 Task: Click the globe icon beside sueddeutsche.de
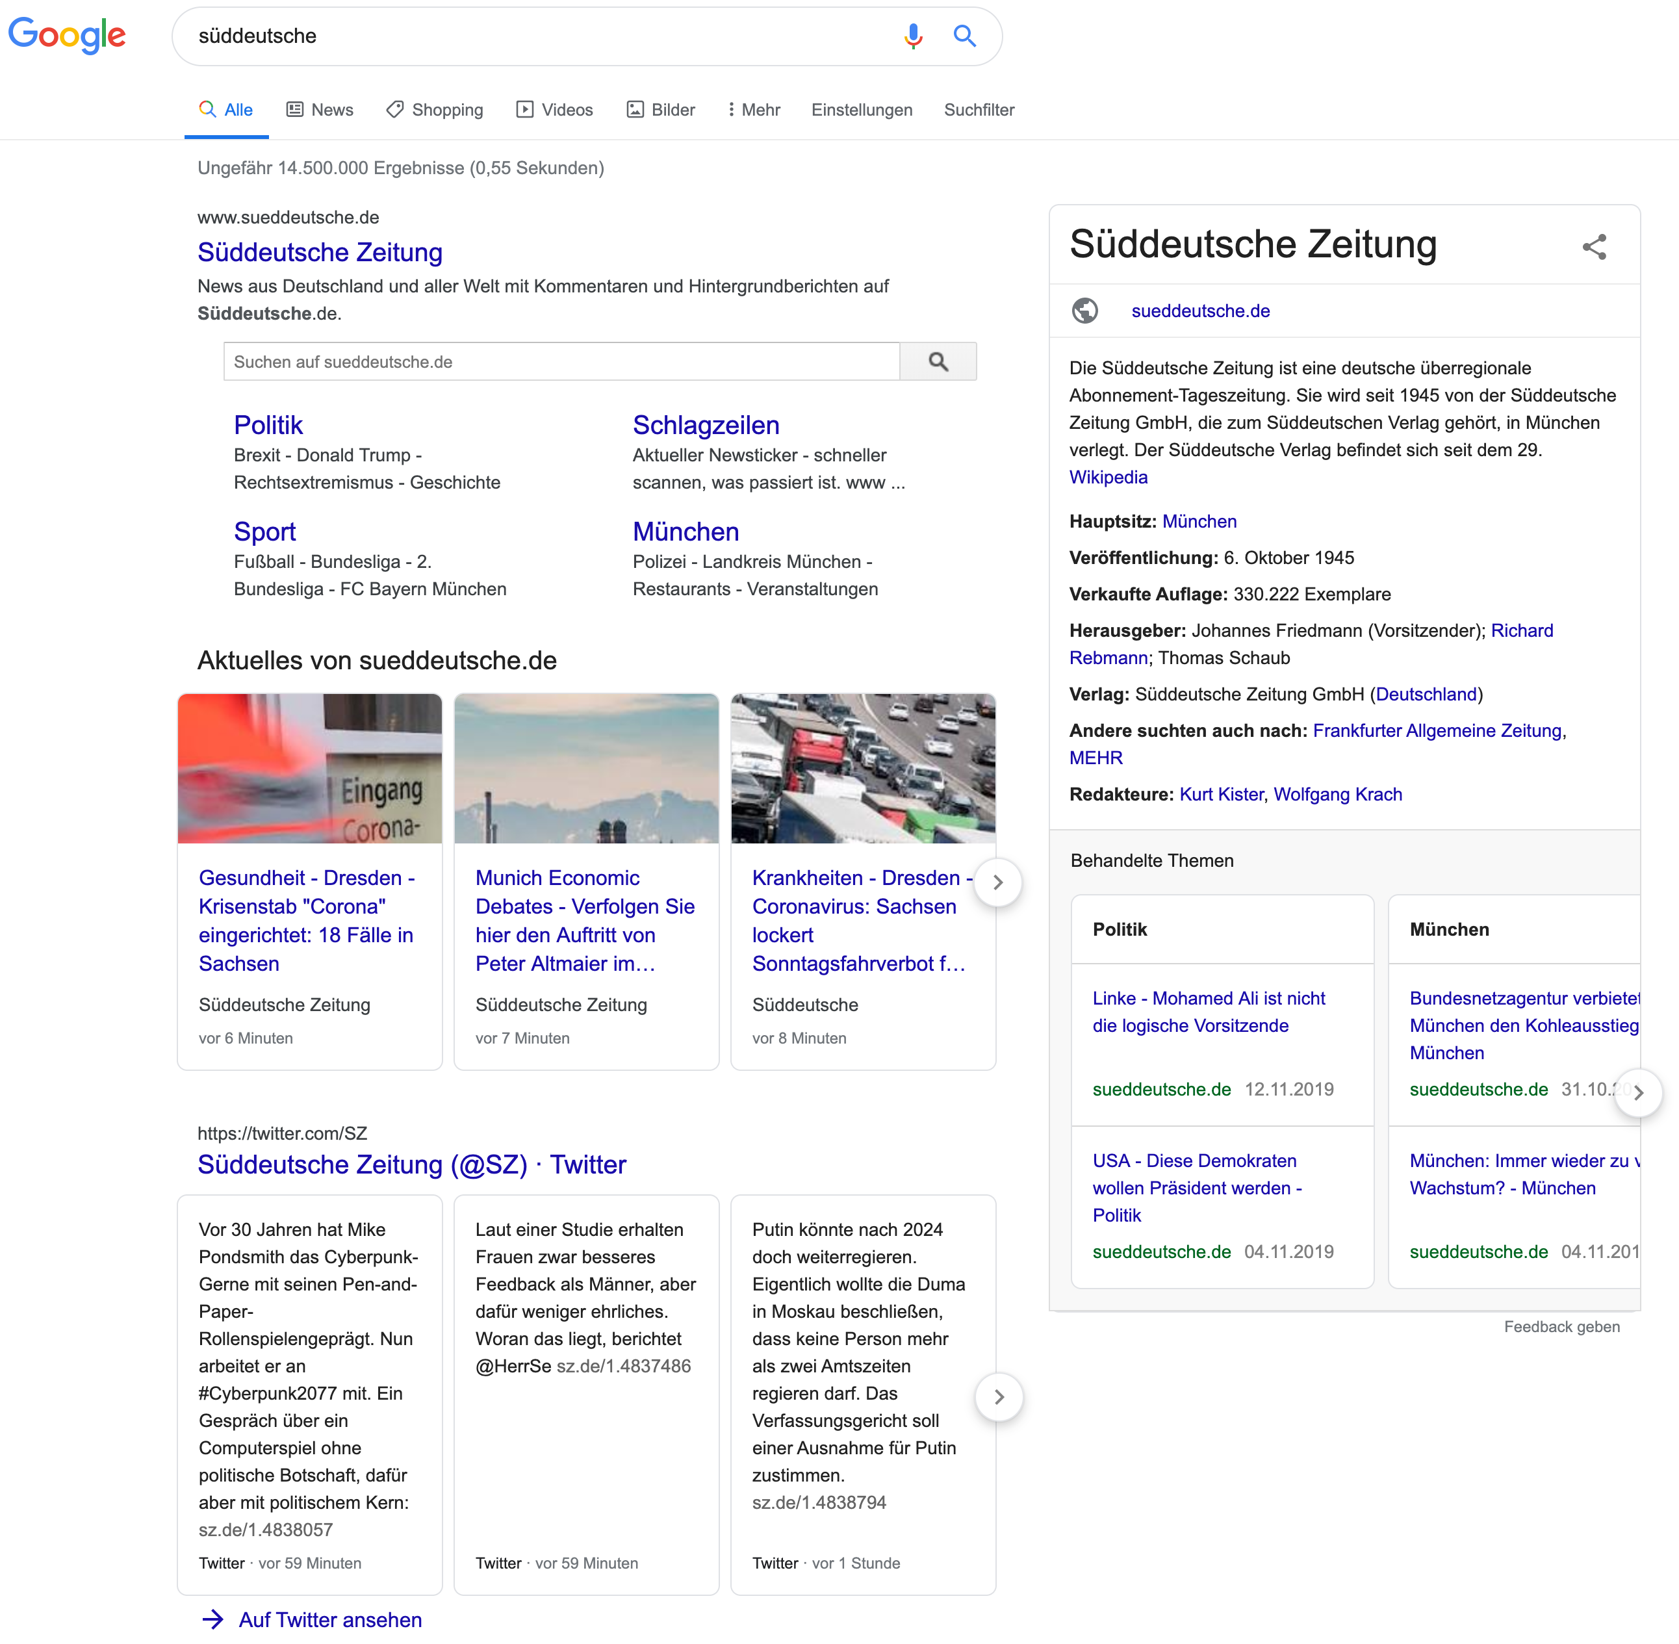click(1085, 310)
